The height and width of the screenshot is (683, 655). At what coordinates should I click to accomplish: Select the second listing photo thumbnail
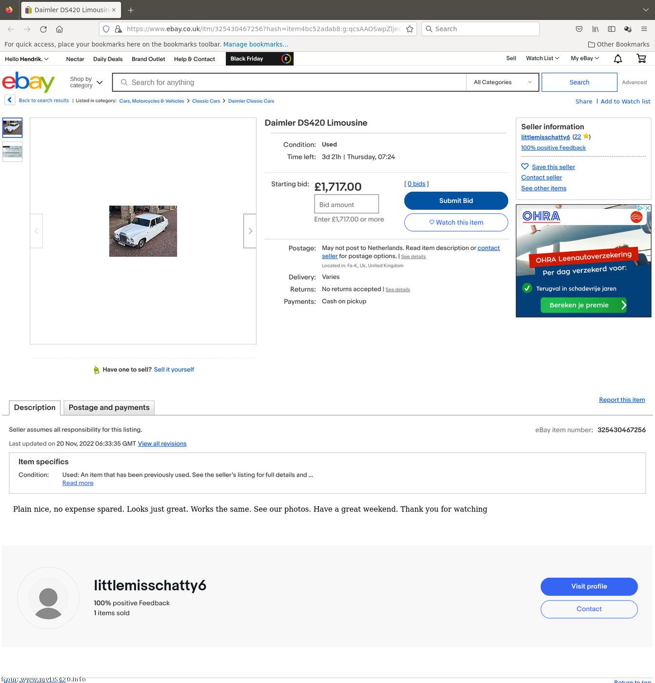[x=12, y=152]
